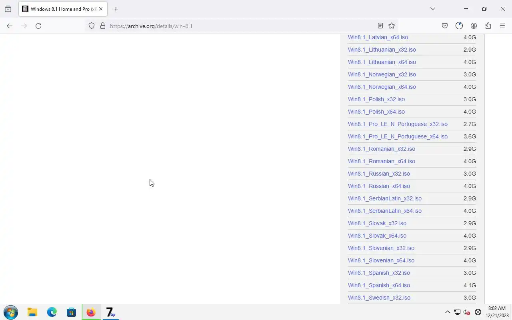Click 4.1G size of Spanish x64
This screenshot has height=320, width=512.
tap(470, 285)
